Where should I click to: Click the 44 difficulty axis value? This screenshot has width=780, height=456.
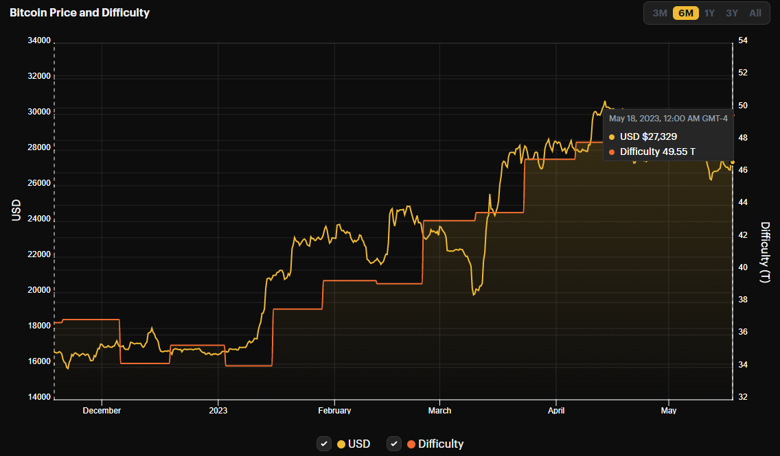click(x=743, y=202)
